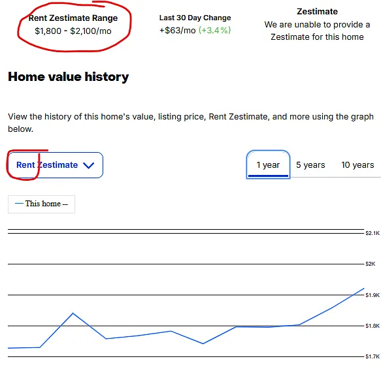Switch to the 5 years tab
381x376 pixels.
coord(310,164)
